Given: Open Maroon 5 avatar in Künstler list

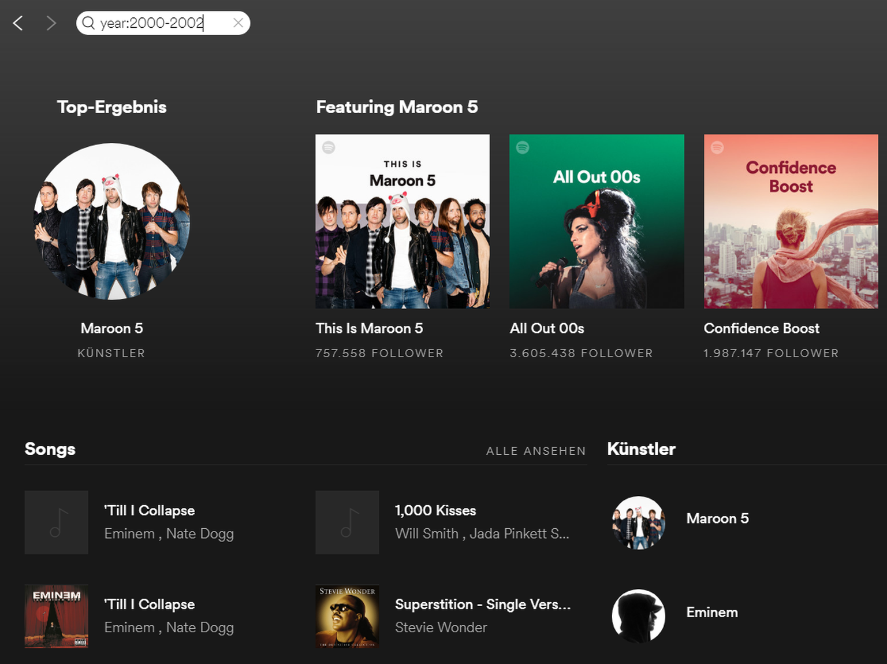Looking at the screenshot, I should click(x=638, y=522).
